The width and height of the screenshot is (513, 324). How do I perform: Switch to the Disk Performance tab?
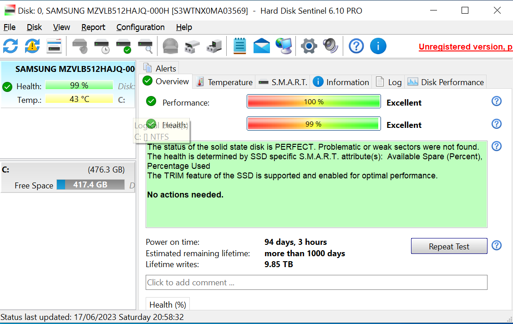[446, 82]
